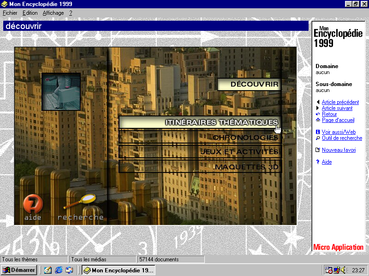Click the magnifier icon beside Outil de recherche
The image size is (369, 276).
(318, 138)
